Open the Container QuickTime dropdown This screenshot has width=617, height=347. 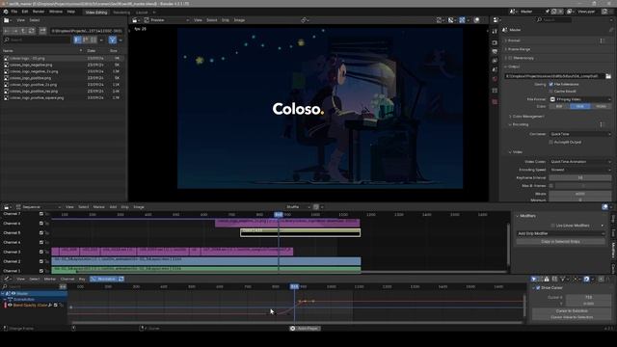click(x=580, y=134)
